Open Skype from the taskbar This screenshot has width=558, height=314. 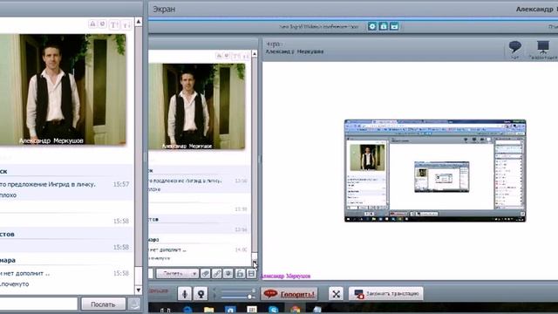274,310
